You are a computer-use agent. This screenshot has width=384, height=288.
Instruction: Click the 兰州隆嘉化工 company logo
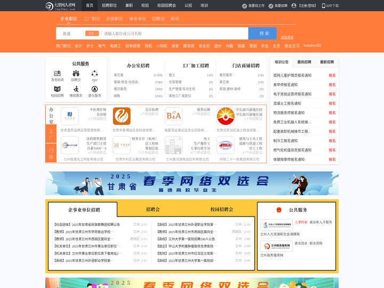[70, 145]
